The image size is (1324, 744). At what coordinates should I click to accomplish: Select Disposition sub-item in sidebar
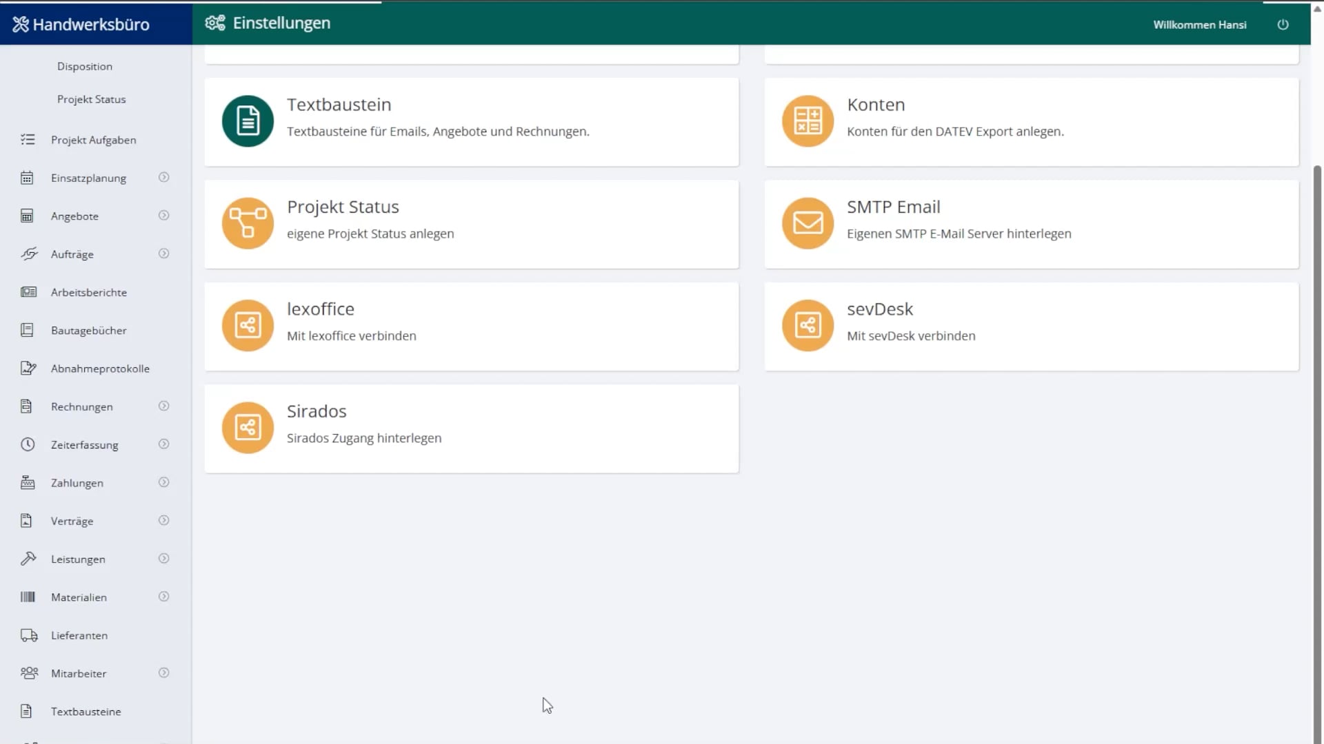pos(84,66)
